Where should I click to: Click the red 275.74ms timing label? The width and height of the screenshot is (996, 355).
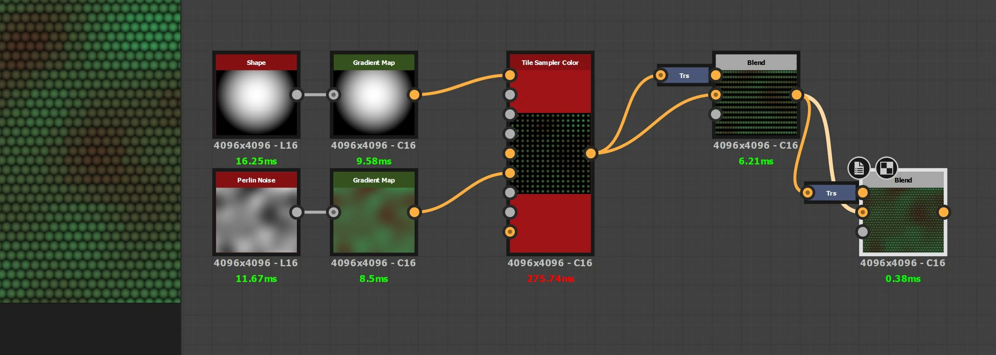[x=550, y=279]
